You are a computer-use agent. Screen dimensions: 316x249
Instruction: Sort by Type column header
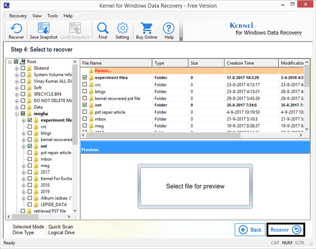click(x=170, y=63)
